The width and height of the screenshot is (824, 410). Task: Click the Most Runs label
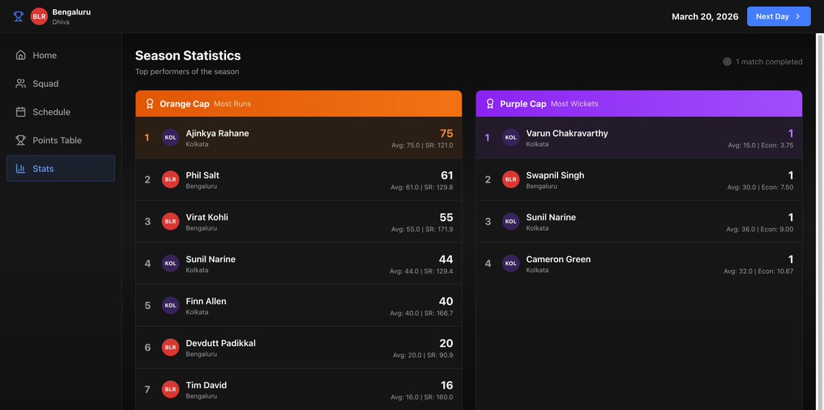(x=233, y=104)
